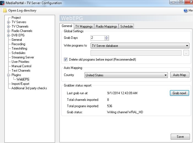Expand the TV Servers tree node
This screenshot has width=193, height=143.
pyautogui.click(x=9, y=22)
